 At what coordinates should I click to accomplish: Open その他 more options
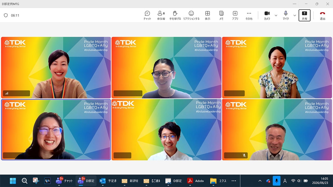click(249, 16)
